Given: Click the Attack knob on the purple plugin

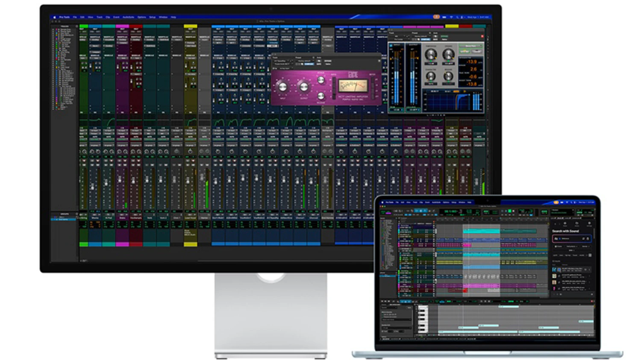Looking at the screenshot, I should tap(321, 80).
